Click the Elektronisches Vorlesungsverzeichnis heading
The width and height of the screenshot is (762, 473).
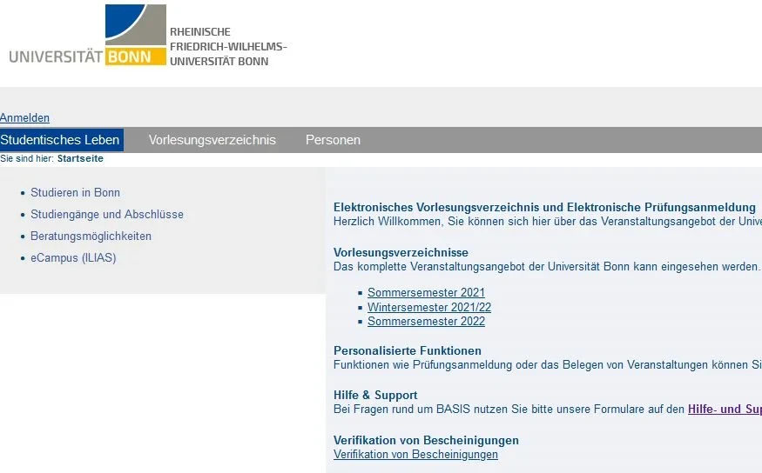tap(544, 208)
